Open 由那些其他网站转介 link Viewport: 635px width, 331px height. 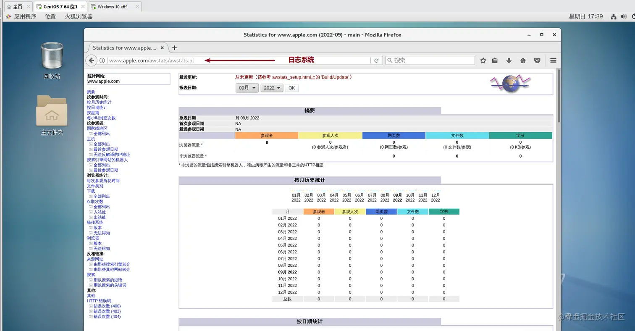(x=112, y=270)
